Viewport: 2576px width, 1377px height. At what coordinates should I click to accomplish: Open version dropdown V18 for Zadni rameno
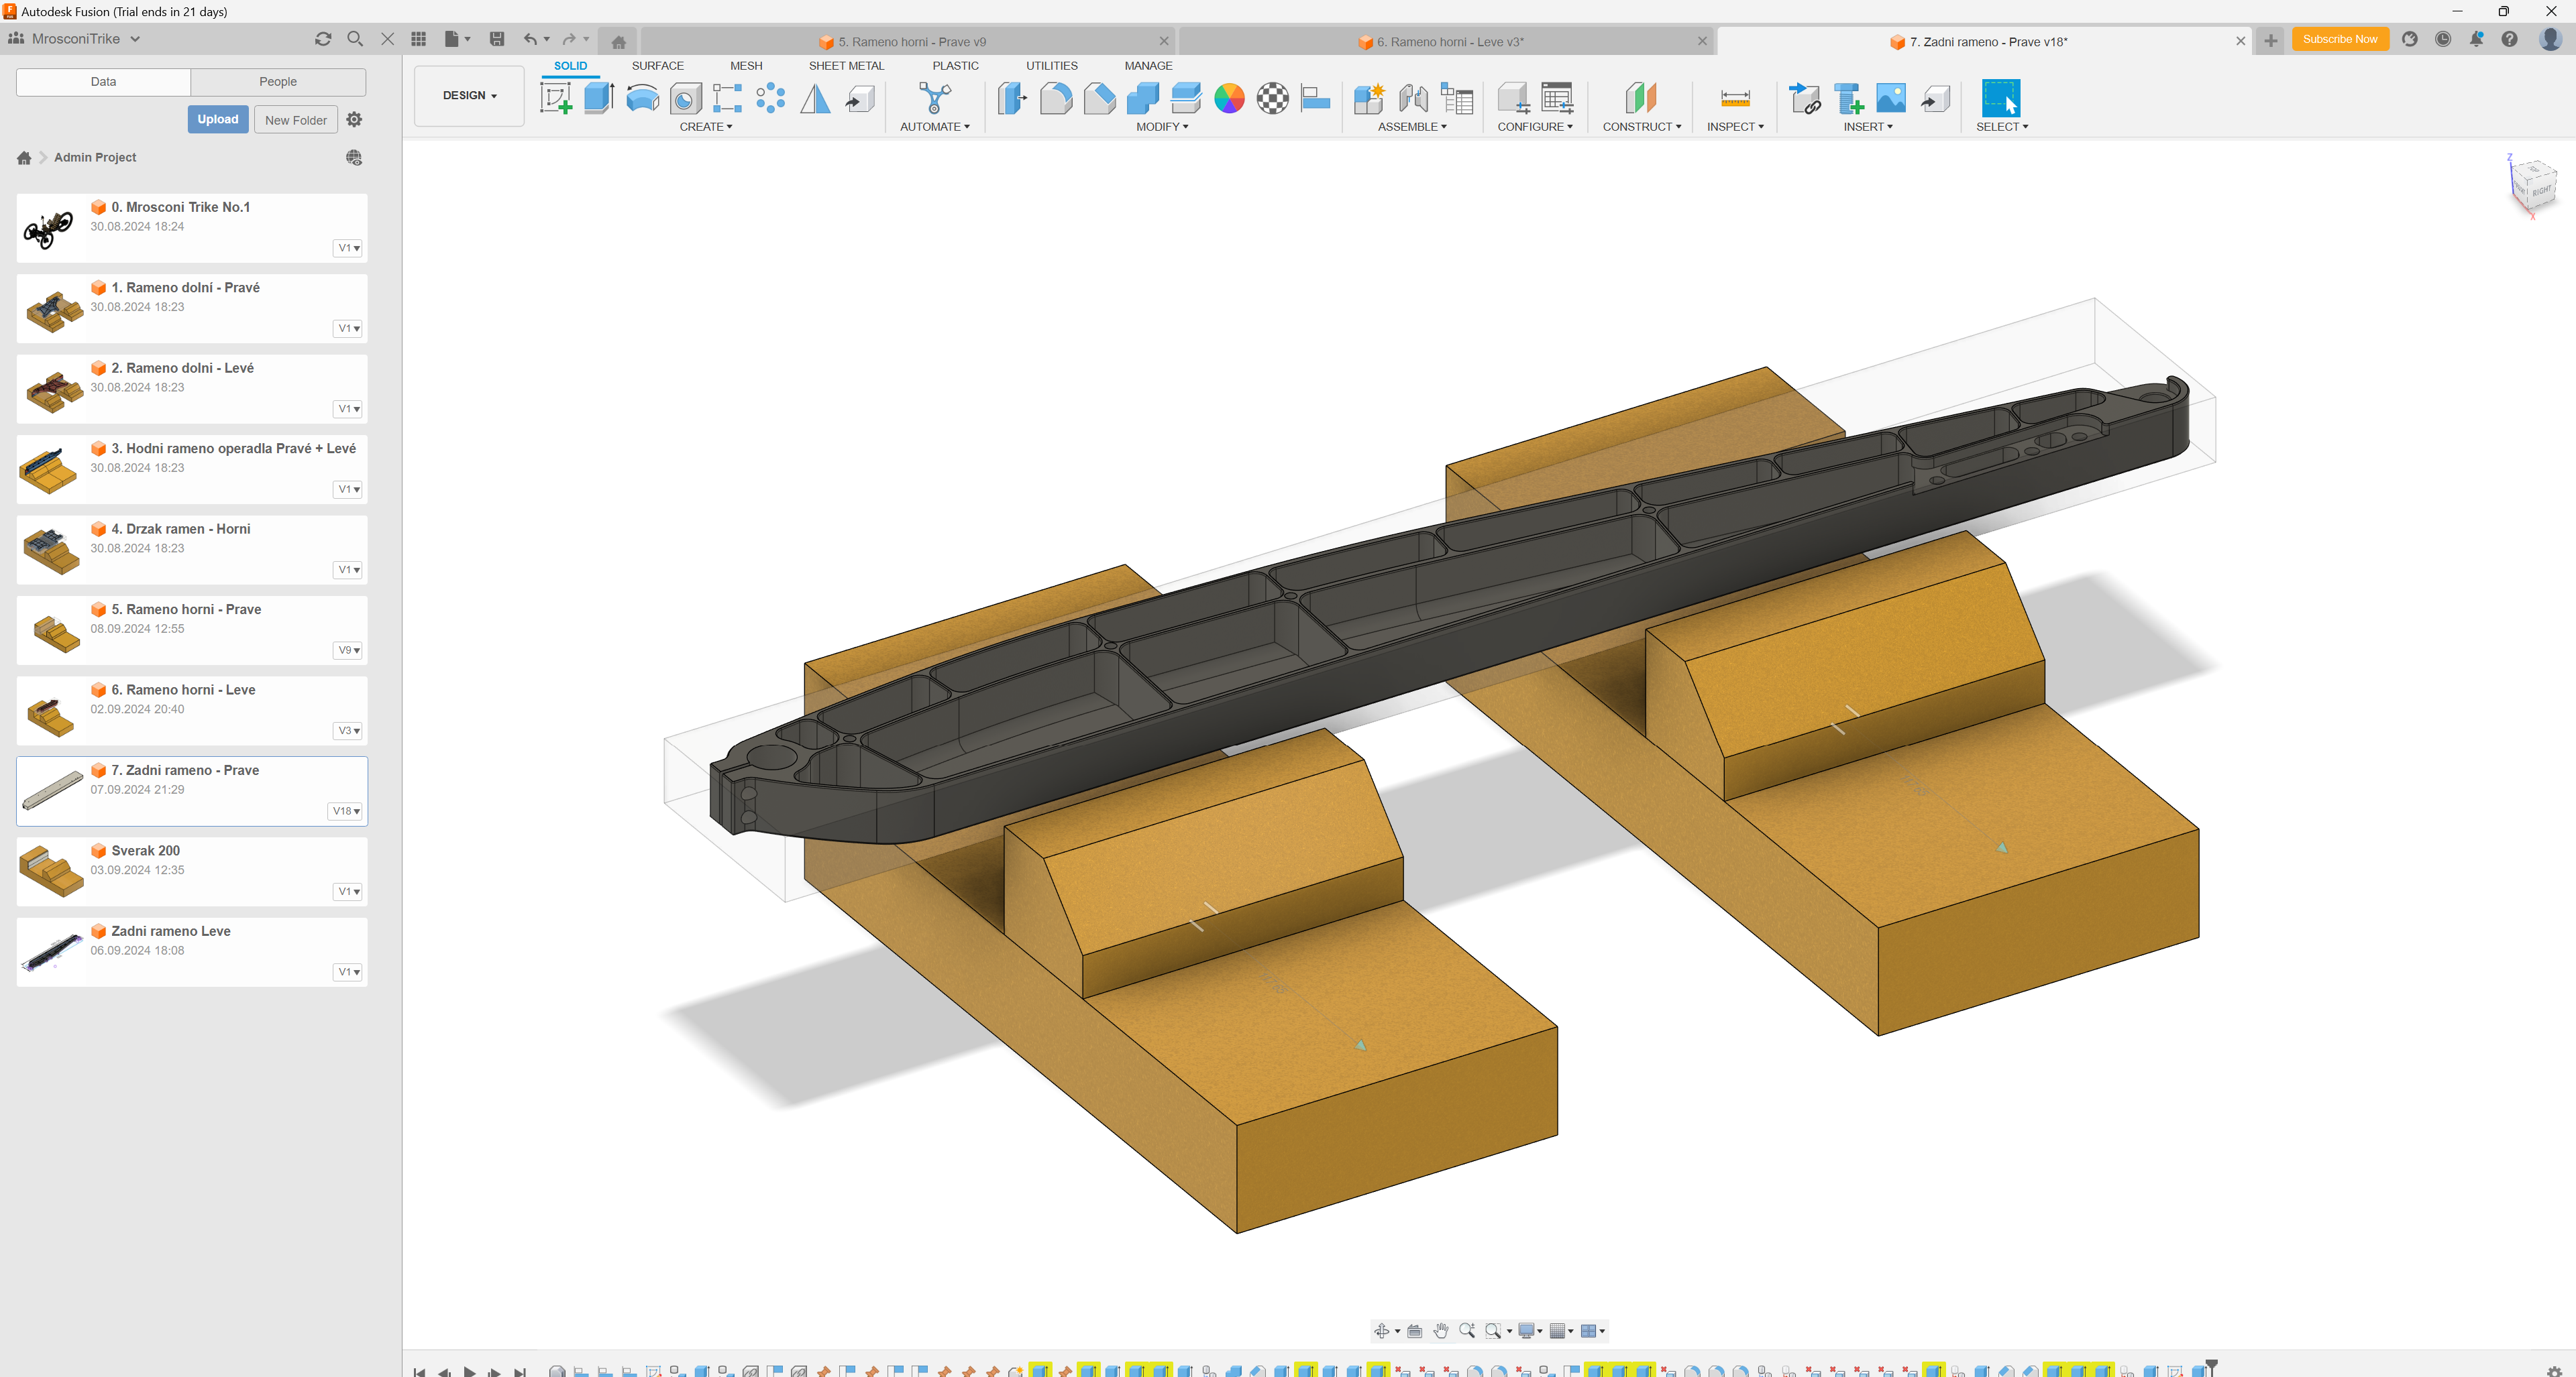[346, 811]
